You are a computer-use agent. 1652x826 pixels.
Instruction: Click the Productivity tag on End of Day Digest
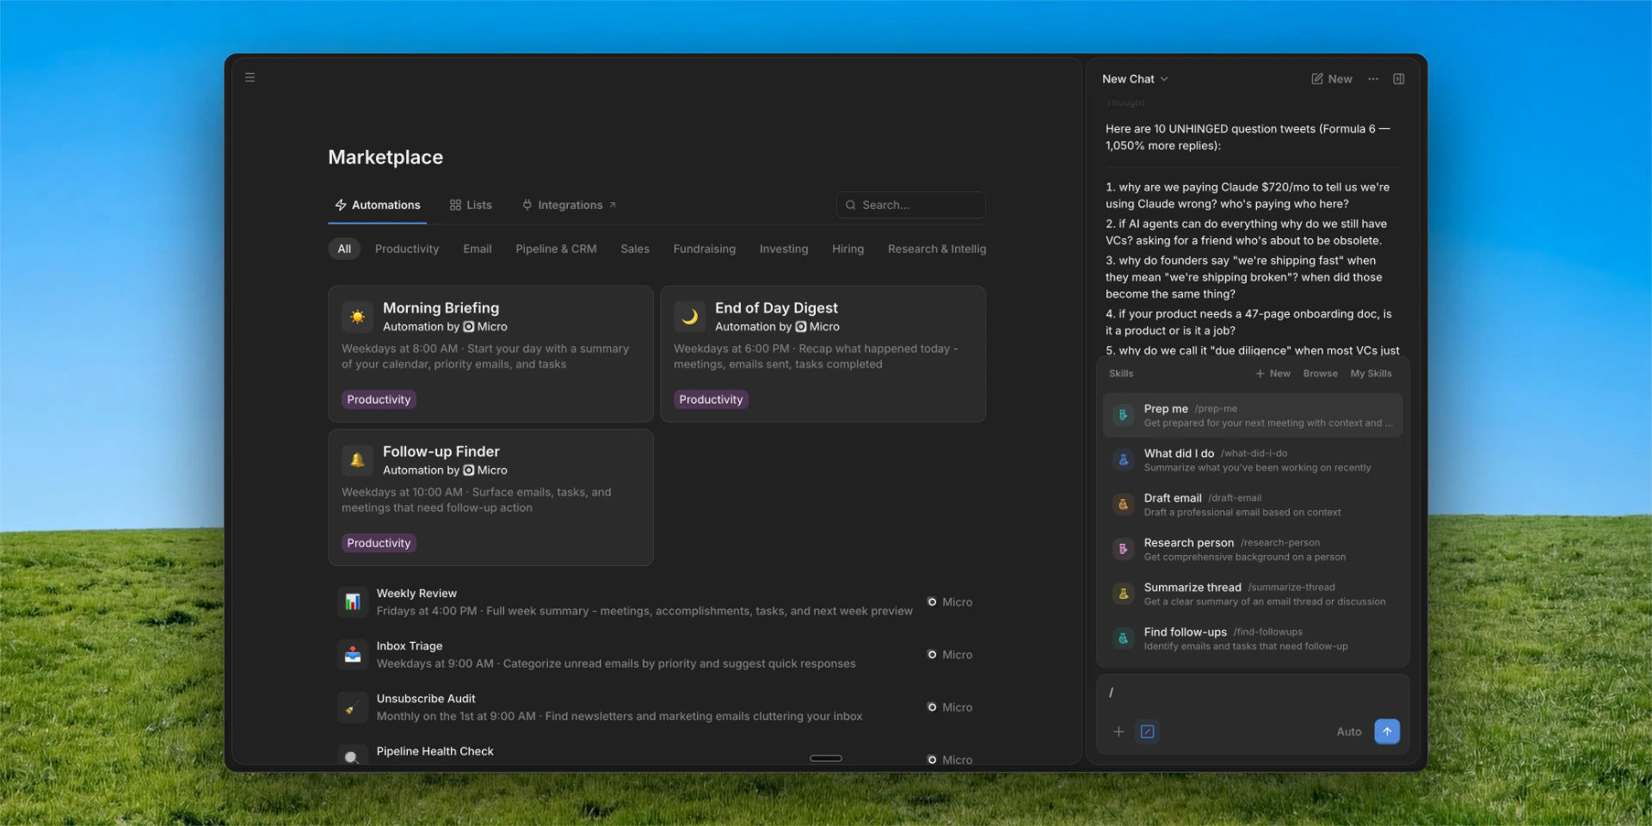tap(711, 400)
